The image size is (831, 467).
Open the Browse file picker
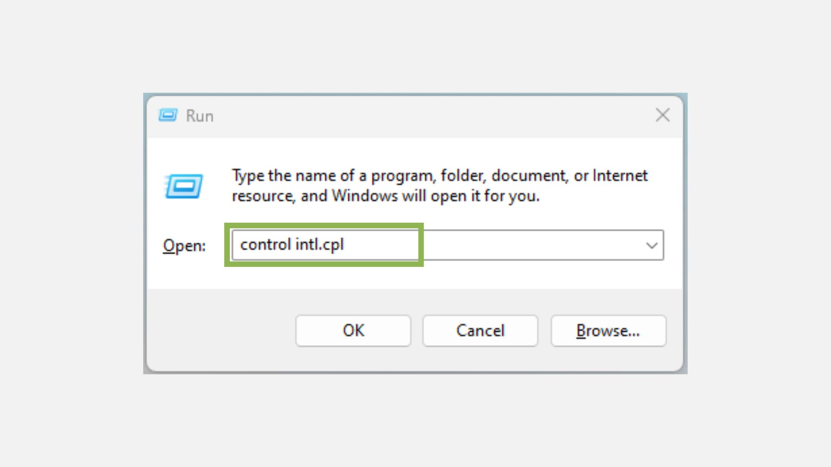[x=608, y=331]
